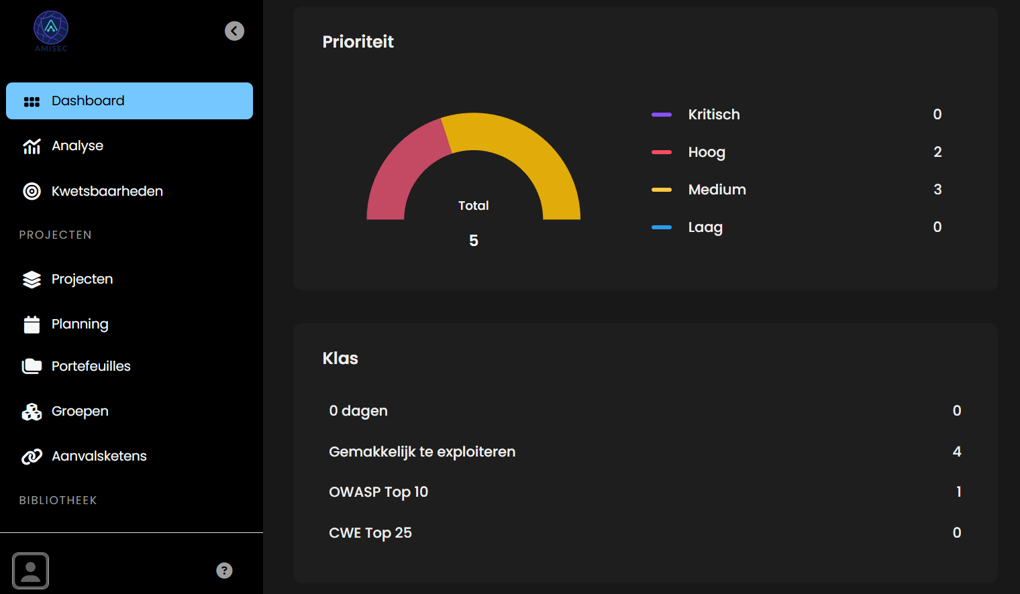Click the Projecten layers icon
The width and height of the screenshot is (1020, 594).
pos(32,280)
